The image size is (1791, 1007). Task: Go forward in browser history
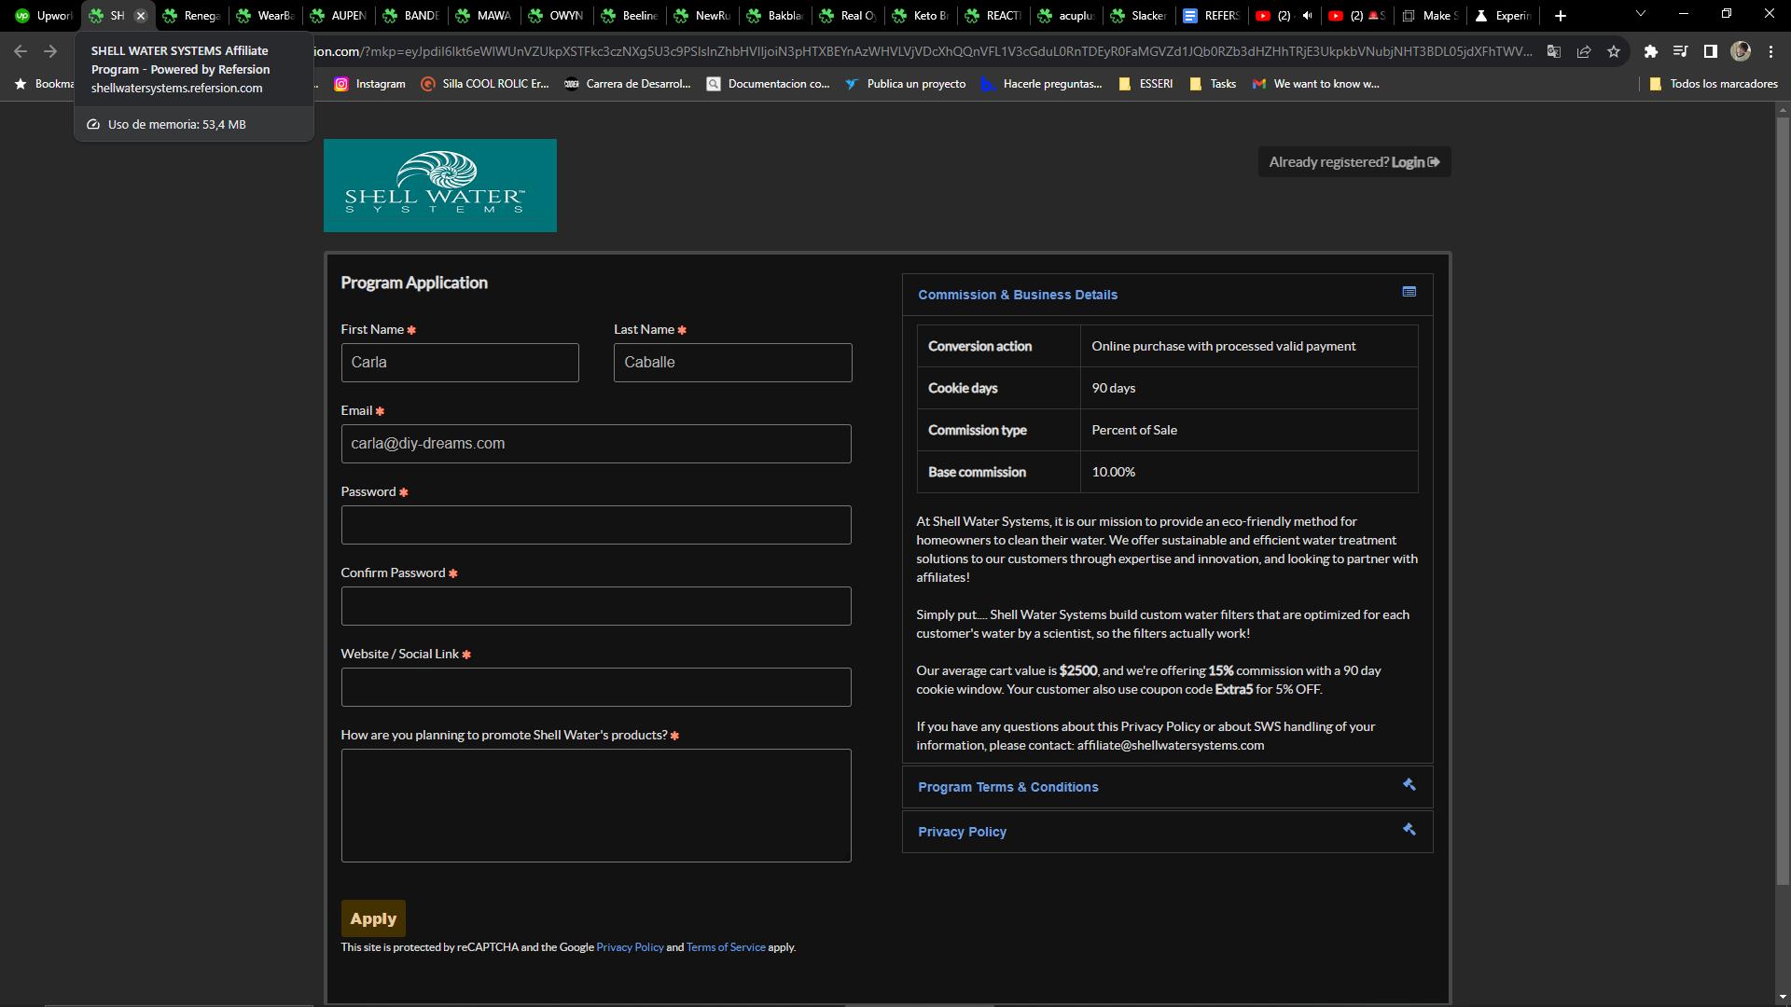(50, 51)
